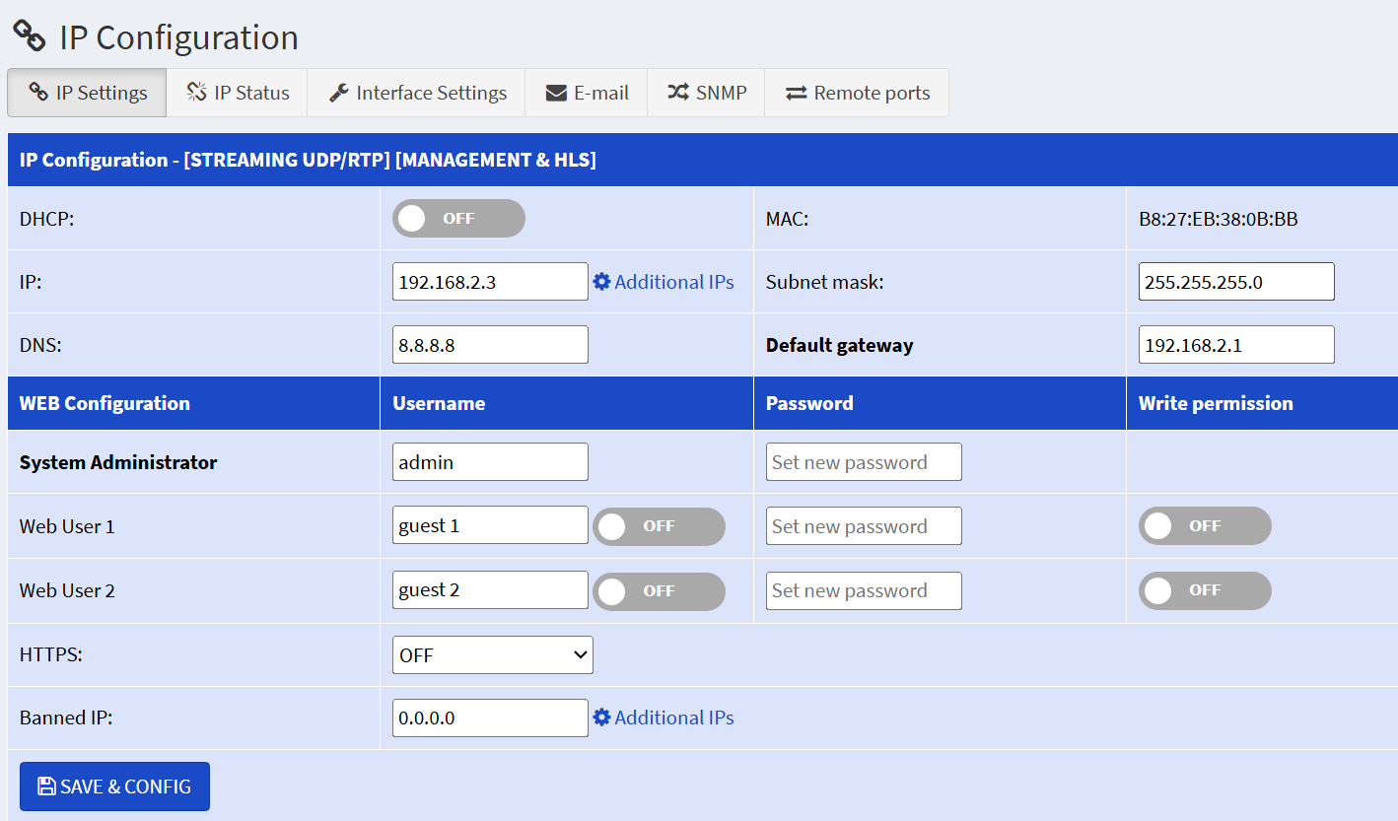Click the 'Banned IP:' label
The image size is (1398, 821).
tap(66, 718)
